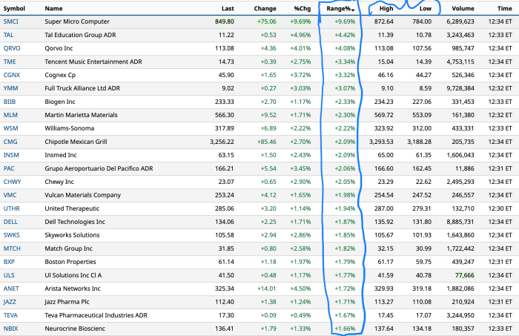The width and height of the screenshot is (519, 336).
Task: Click the Symbol column header
Action: (x=16, y=8)
